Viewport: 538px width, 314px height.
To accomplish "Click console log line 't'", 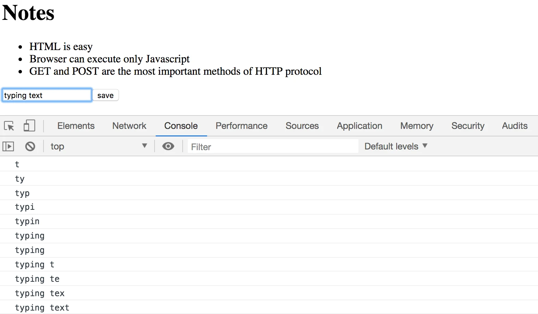I will click(269, 164).
